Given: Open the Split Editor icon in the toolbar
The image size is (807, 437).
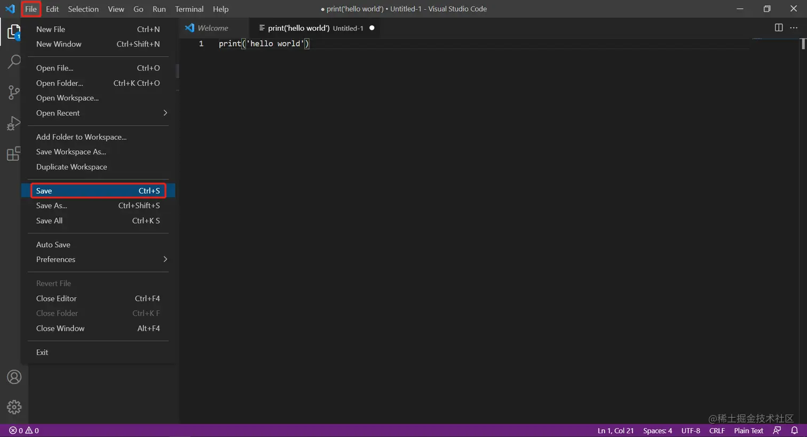Looking at the screenshot, I should coord(778,28).
